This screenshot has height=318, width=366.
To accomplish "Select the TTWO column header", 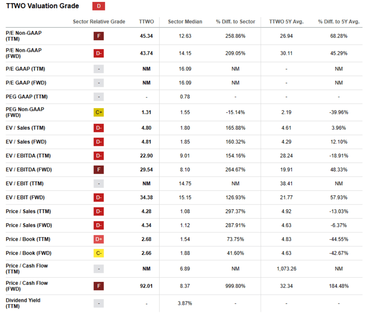I will [x=146, y=22].
